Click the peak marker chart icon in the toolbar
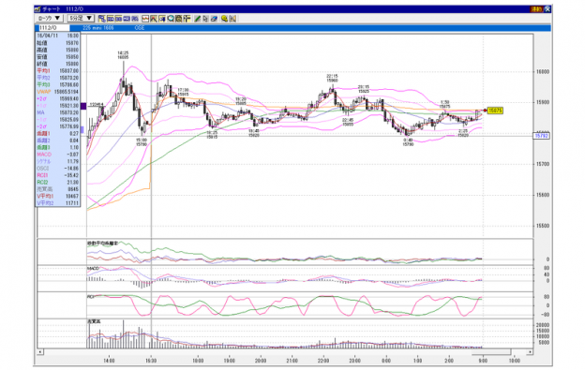 coord(154,19)
